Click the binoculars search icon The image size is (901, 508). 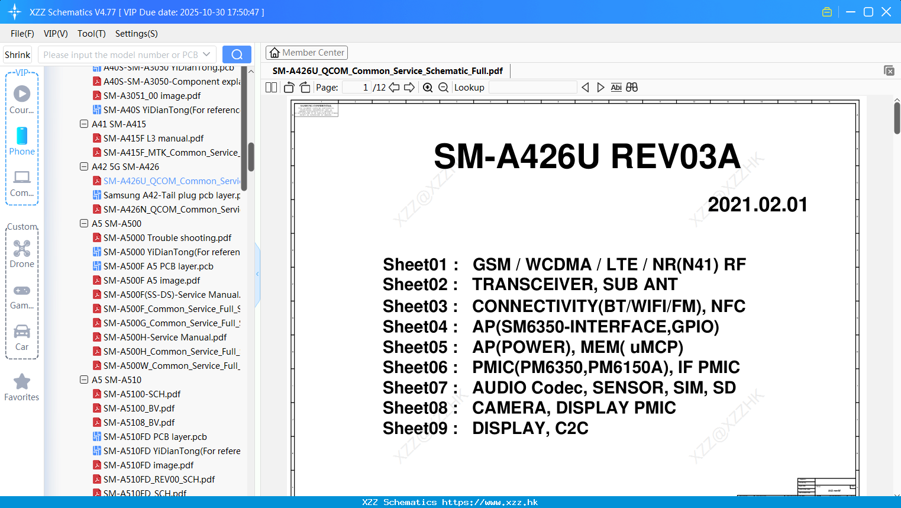(632, 88)
